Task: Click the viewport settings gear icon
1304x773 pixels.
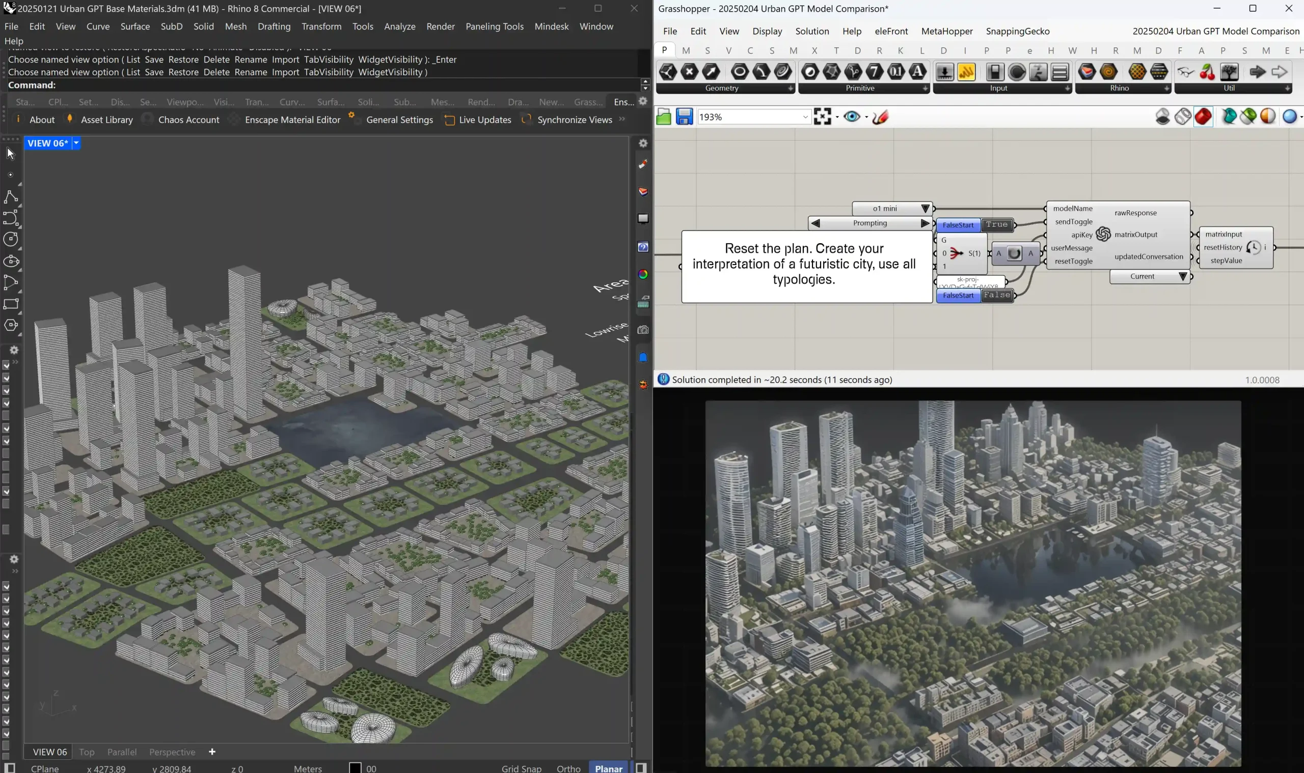Action: point(643,143)
